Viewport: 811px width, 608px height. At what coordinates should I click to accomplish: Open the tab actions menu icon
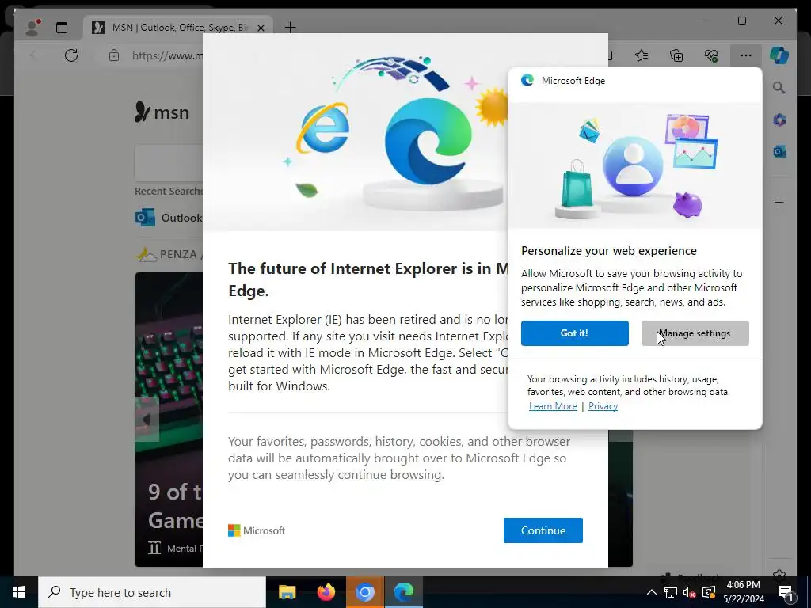[x=62, y=28]
